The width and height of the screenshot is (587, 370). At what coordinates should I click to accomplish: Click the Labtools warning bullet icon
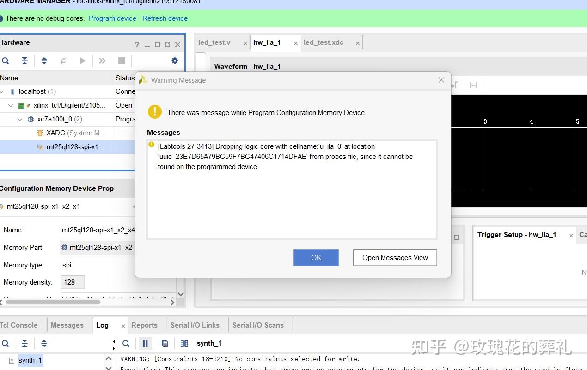tap(151, 145)
